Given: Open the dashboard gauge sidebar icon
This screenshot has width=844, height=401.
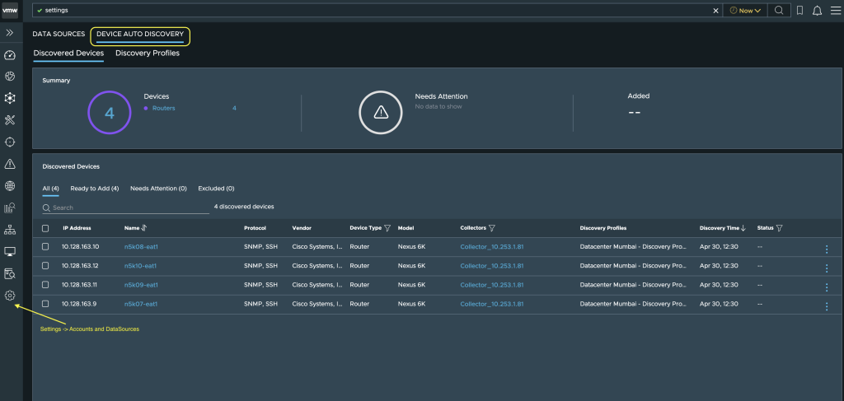Looking at the screenshot, I should [10, 55].
